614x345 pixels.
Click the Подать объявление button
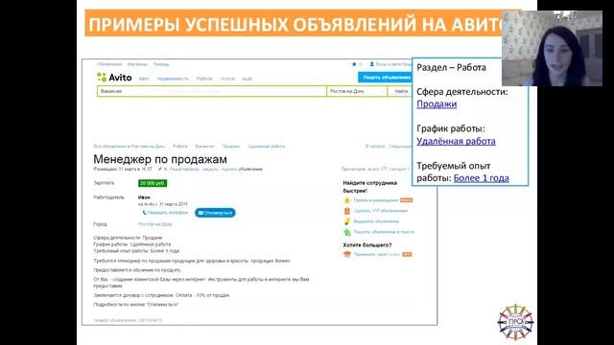tap(386, 78)
